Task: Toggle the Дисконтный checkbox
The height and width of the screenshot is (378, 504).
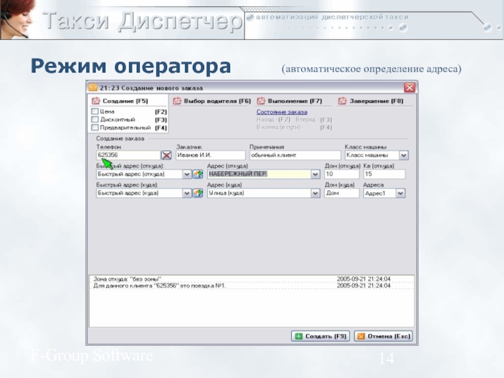Action: pyautogui.click(x=95, y=120)
